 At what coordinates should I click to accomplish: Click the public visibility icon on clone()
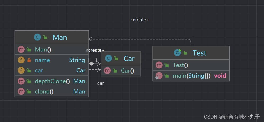point(29,92)
